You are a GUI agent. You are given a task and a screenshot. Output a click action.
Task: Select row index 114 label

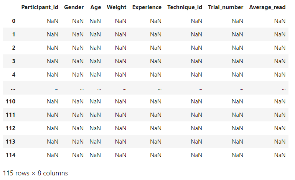[x=10, y=155]
